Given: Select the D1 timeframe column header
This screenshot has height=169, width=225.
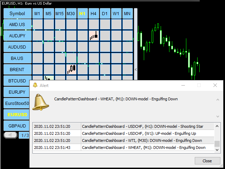Looking at the screenshot, I should 105,13.
